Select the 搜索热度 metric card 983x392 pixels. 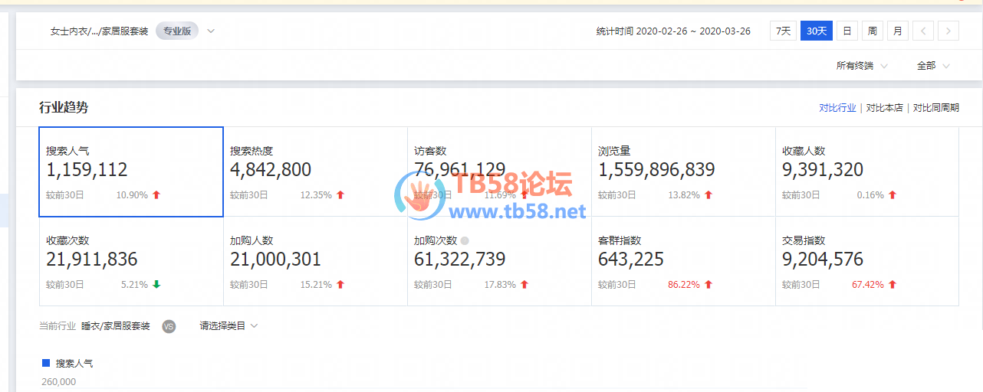click(315, 172)
